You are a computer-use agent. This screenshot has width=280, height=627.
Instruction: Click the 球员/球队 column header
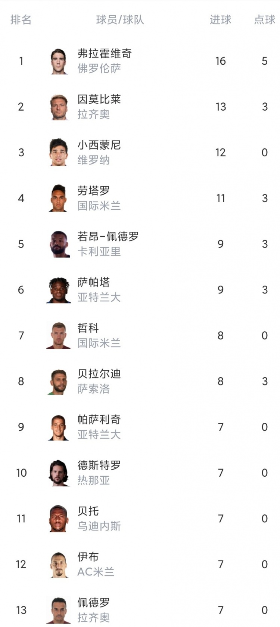[120, 20]
